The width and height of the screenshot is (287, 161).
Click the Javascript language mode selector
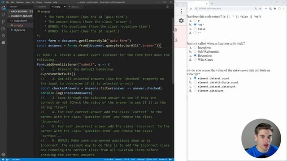point(141,160)
